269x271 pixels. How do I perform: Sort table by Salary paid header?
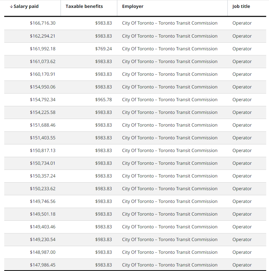click(26, 6)
